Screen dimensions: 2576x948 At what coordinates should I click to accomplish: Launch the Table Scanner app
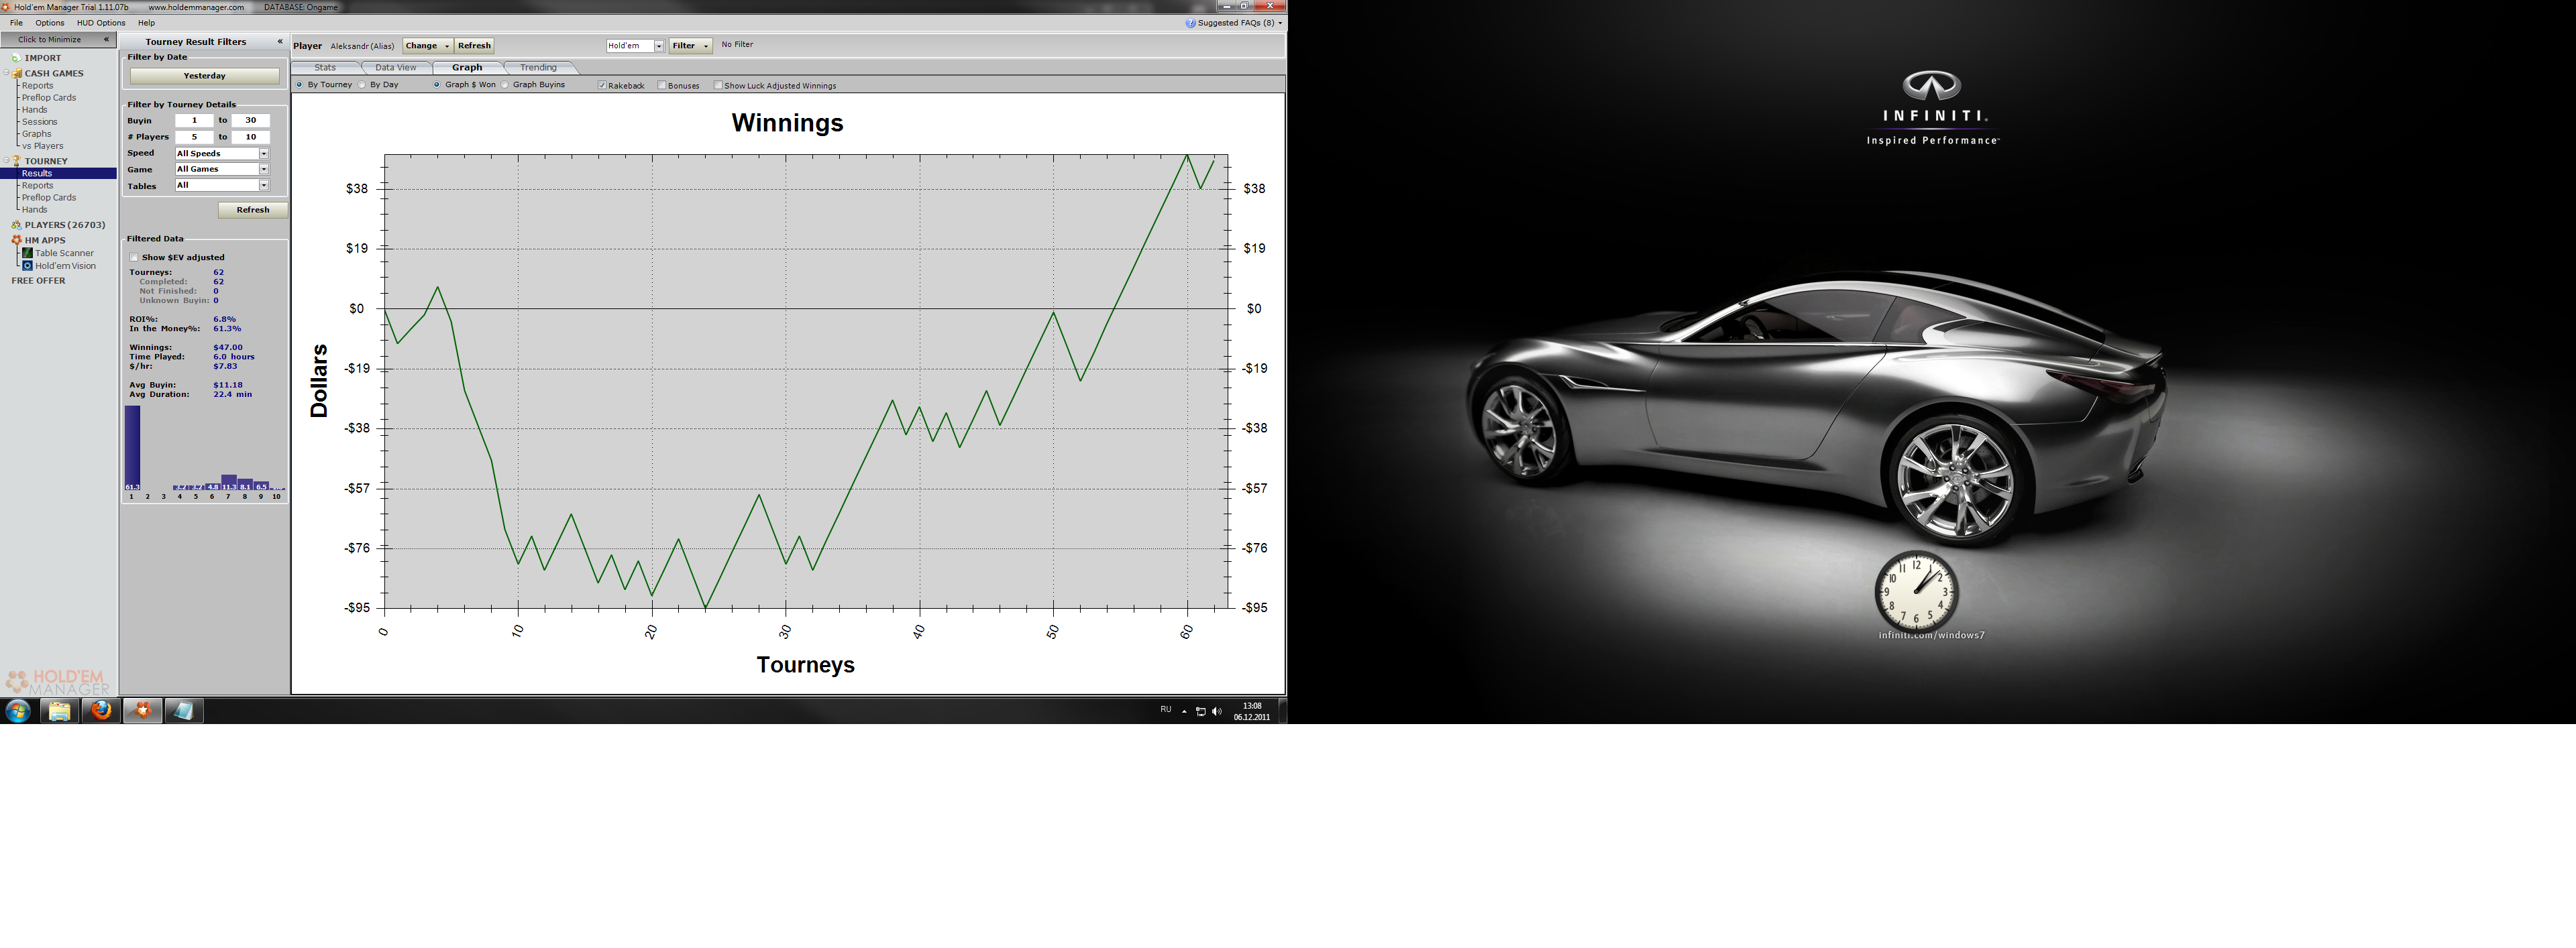click(x=28, y=253)
